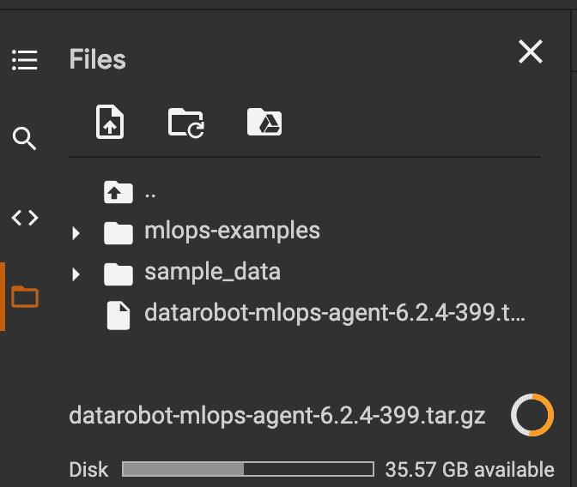Refresh the file browser folder list

coord(186,123)
